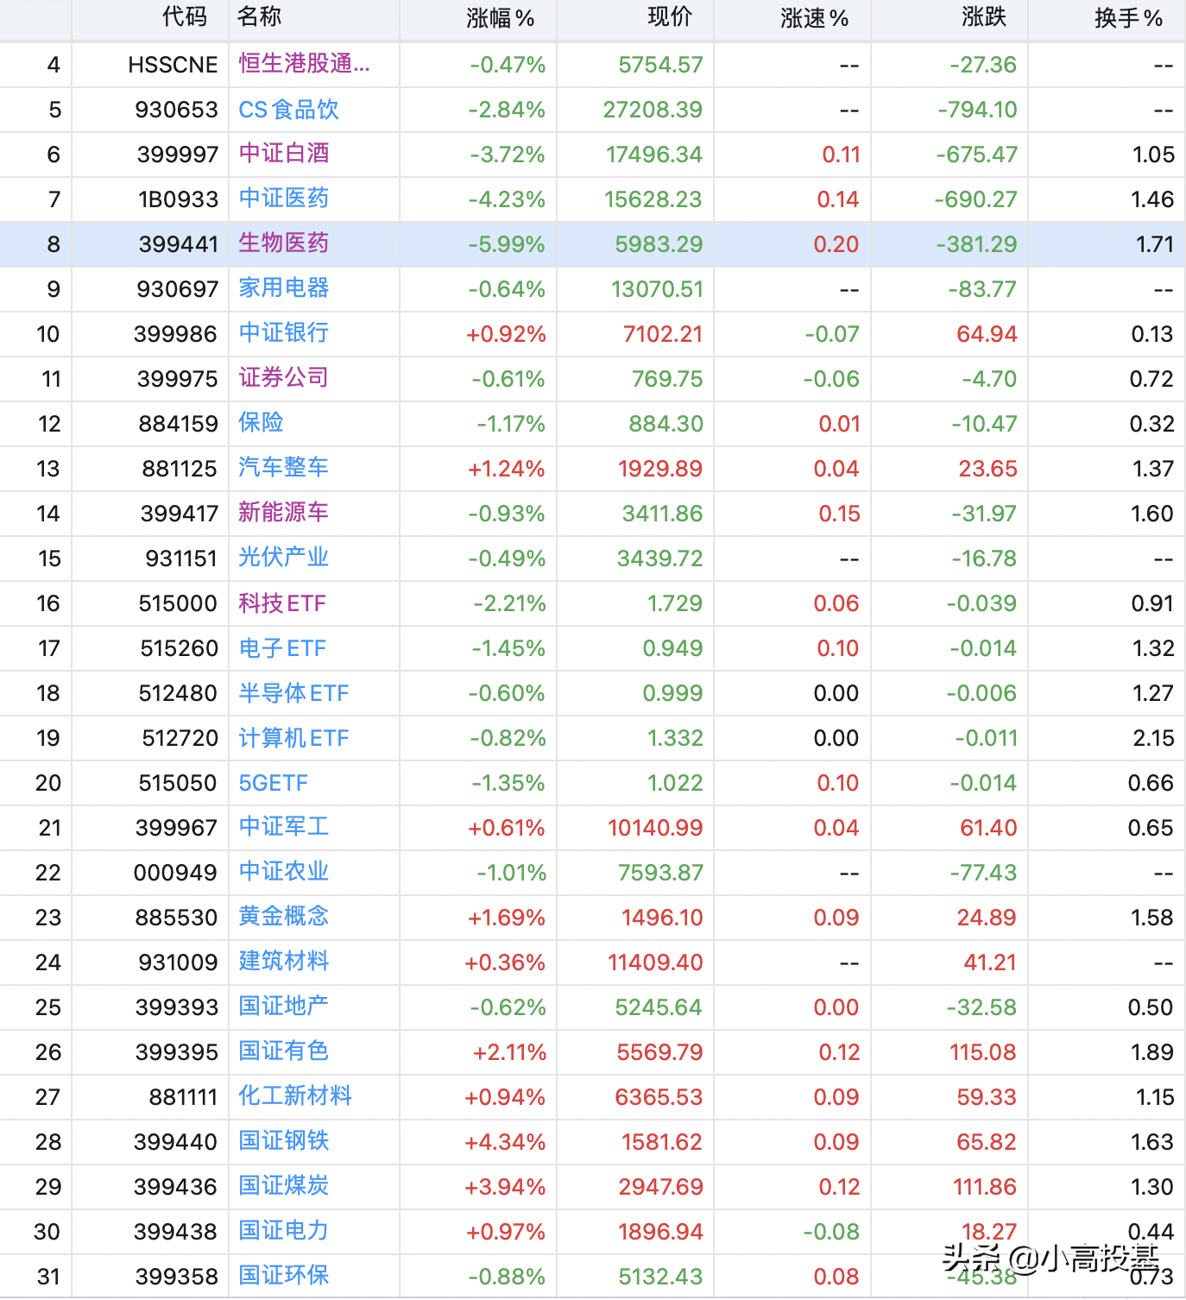Screen dimensions: 1186x1300
Task: Open the 名称 column header
Action: [x=259, y=17]
